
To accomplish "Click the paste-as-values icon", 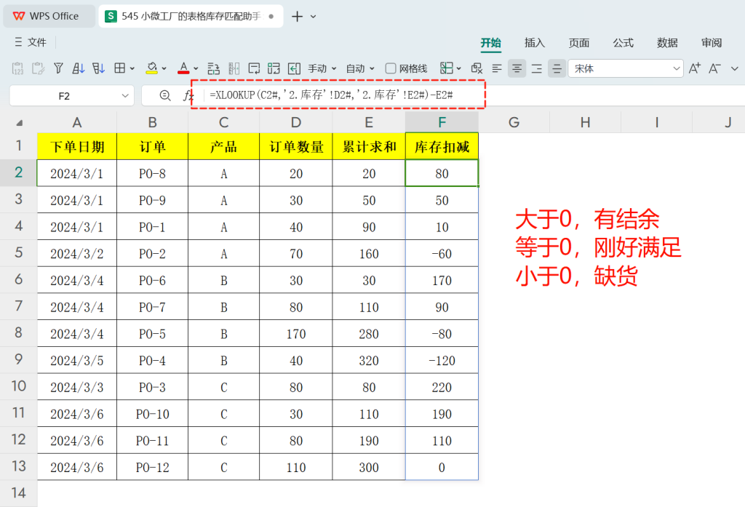I will click(17, 68).
